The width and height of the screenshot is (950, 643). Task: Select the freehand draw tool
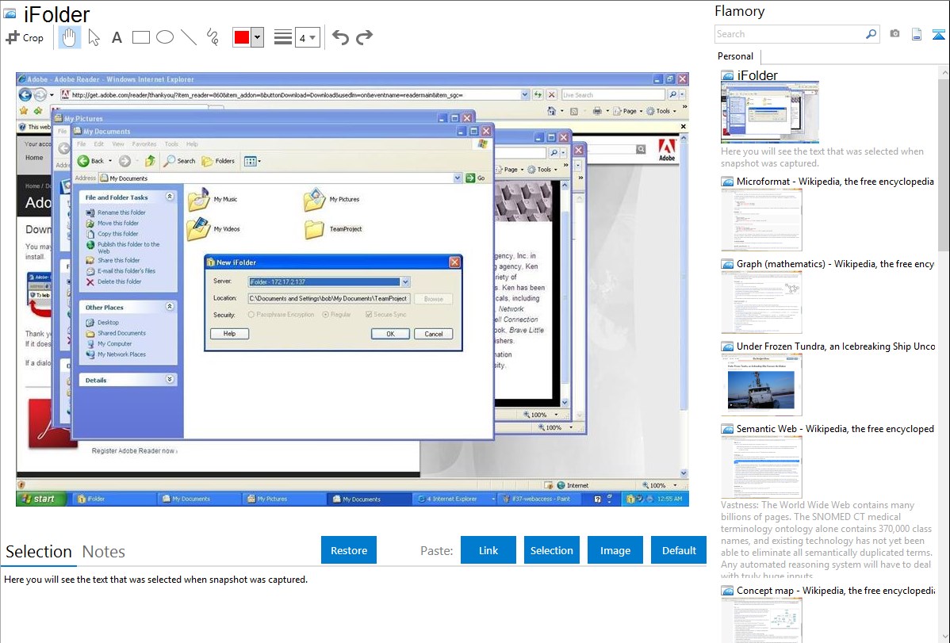[213, 37]
